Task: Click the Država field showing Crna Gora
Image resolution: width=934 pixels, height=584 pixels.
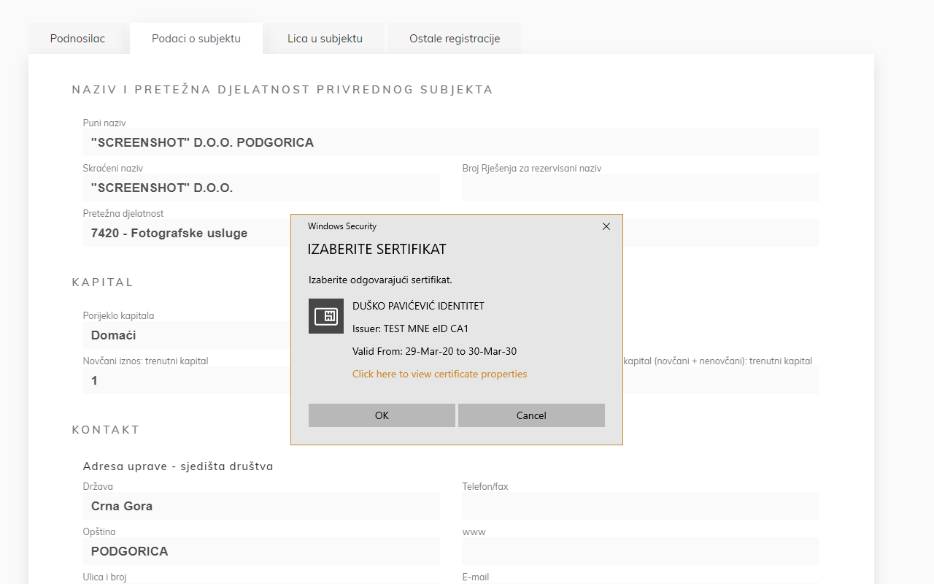Action: (260, 506)
